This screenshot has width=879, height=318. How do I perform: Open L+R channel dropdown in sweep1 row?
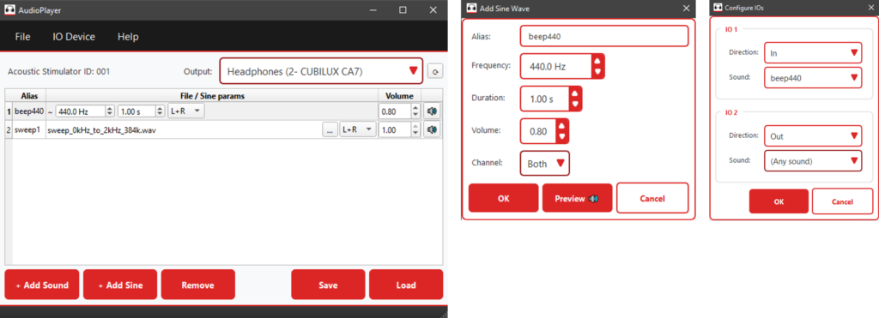point(358,129)
